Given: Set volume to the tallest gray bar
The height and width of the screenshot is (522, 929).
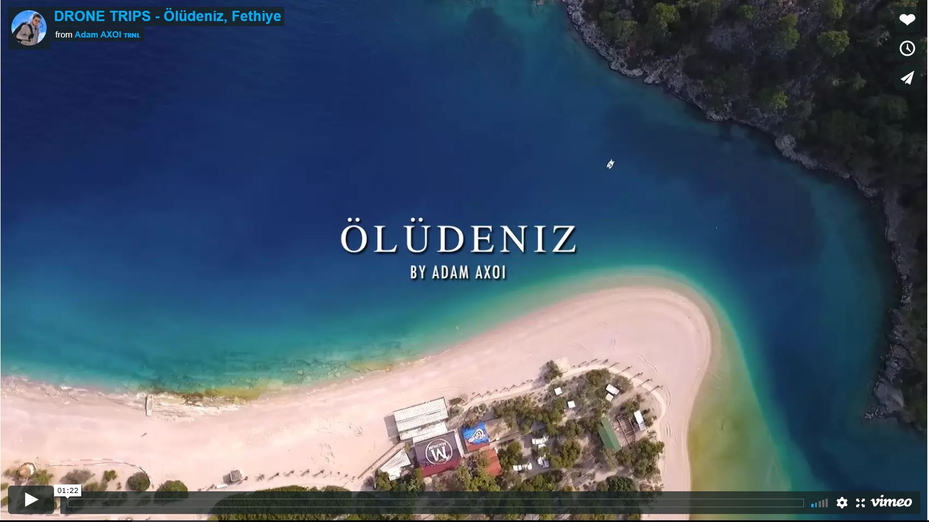Looking at the screenshot, I should pyautogui.click(x=827, y=503).
